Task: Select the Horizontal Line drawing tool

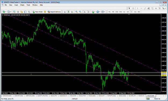Action: pyautogui.click(x=141, y=8)
